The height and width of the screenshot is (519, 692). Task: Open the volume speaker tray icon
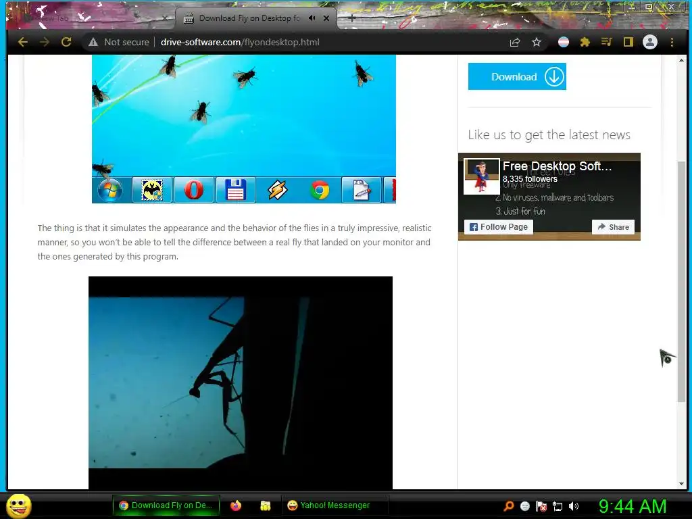pos(574,506)
